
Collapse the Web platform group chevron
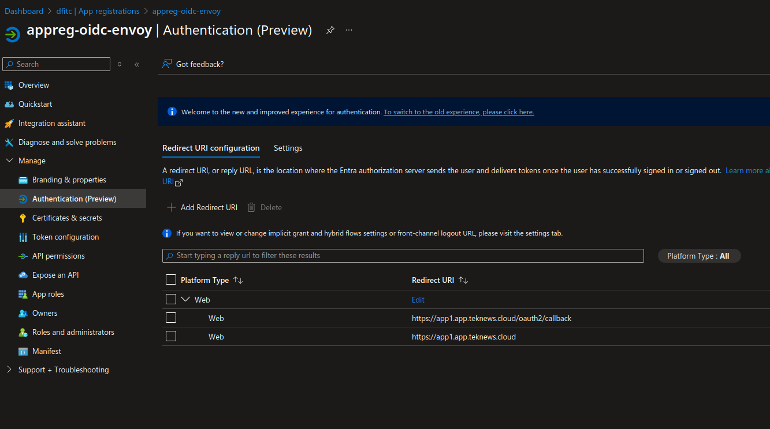tap(185, 300)
